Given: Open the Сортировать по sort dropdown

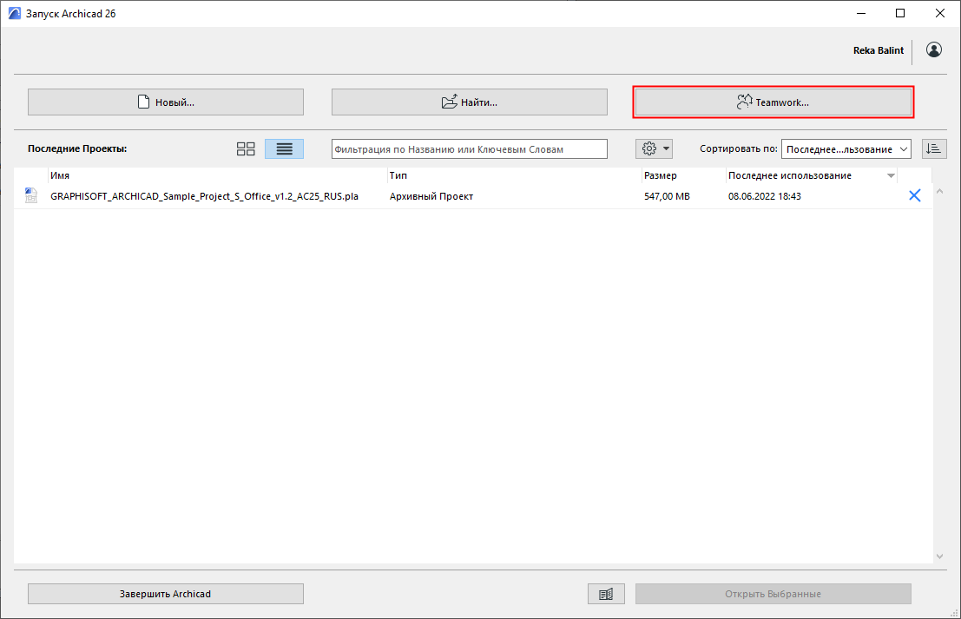Looking at the screenshot, I should pyautogui.click(x=846, y=149).
